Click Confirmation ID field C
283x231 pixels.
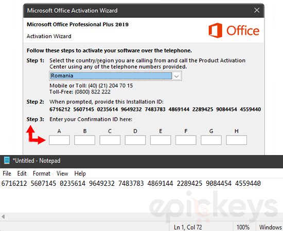tap(110, 140)
